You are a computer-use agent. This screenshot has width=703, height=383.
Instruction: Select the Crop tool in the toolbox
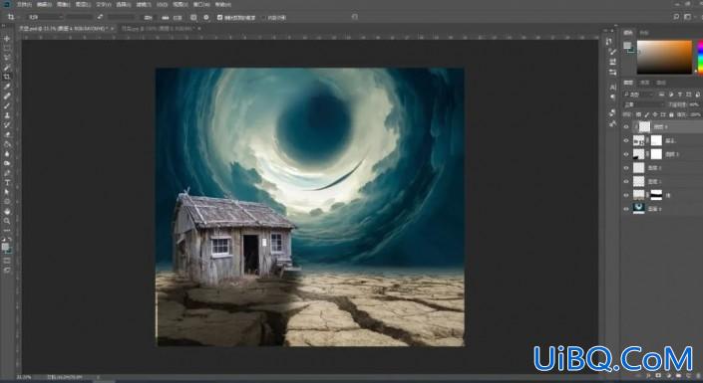[x=7, y=77]
